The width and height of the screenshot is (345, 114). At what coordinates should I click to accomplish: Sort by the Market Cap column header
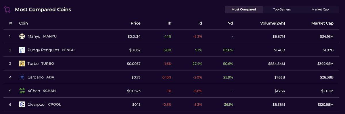coord(322,23)
